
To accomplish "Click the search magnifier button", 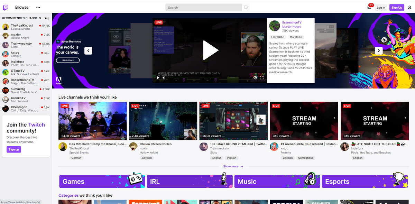I will (246, 7).
